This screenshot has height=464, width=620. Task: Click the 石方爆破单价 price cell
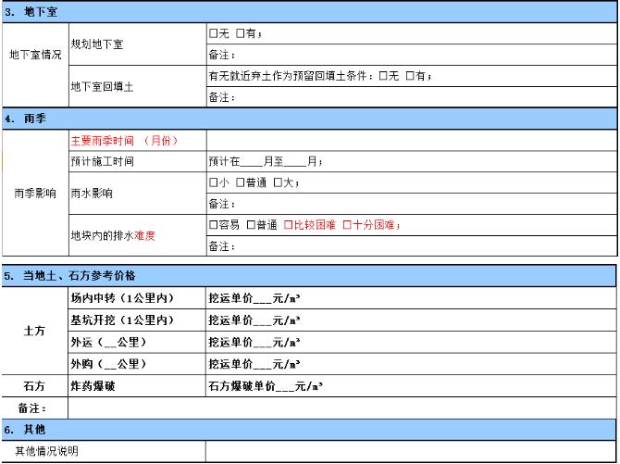(410, 386)
